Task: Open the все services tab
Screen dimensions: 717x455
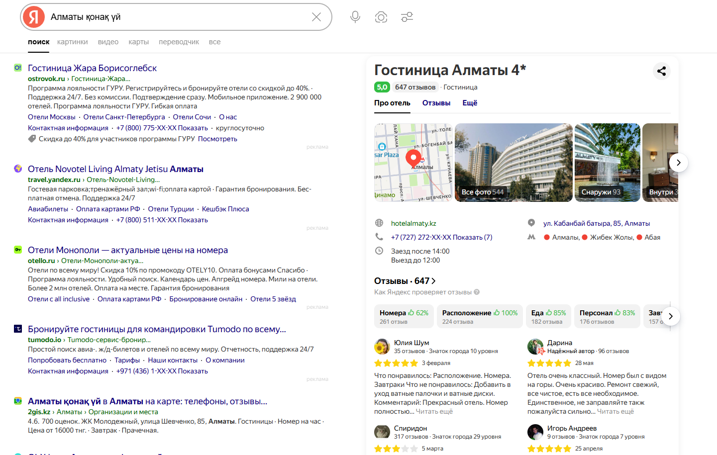Action: [x=215, y=42]
